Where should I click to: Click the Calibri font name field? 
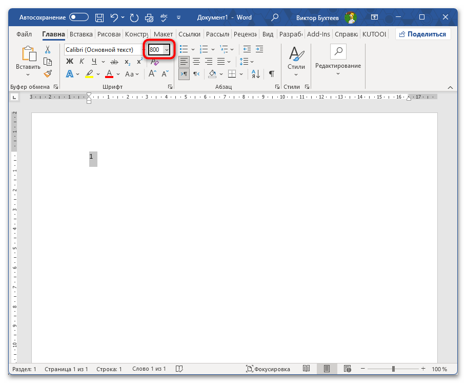(102, 50)
